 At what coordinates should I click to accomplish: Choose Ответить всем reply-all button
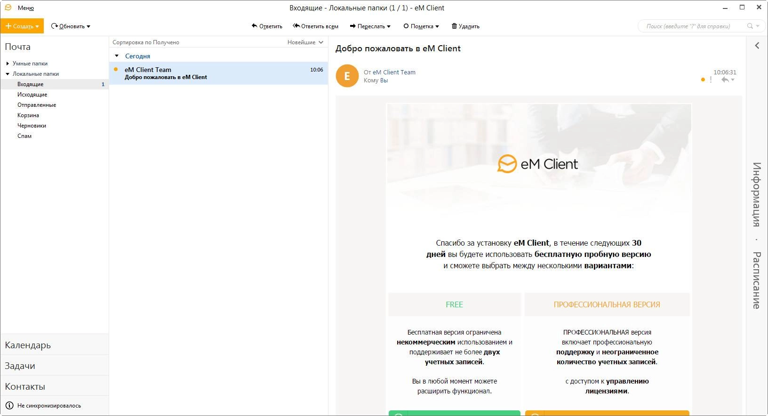click(x=315, y=26)
